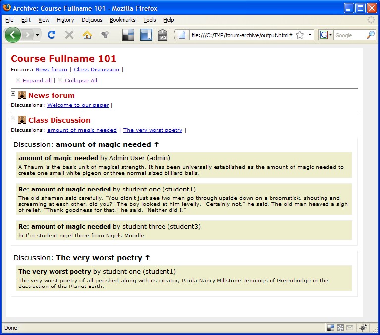Click the Collapse All link

coord(78,80)
